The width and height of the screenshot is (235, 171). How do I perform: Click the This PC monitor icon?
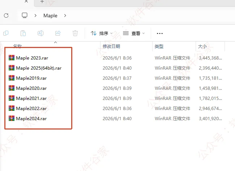[25, 15]
